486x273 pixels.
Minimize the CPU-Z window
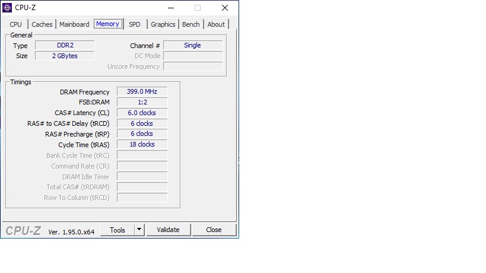pyautogui.click(x=171, y=8)
